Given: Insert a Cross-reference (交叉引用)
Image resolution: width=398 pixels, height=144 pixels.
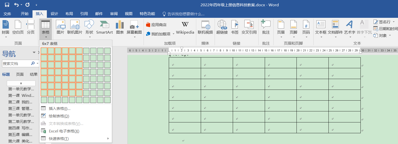Looking at the screenshot, I should [x=249, y=28].
